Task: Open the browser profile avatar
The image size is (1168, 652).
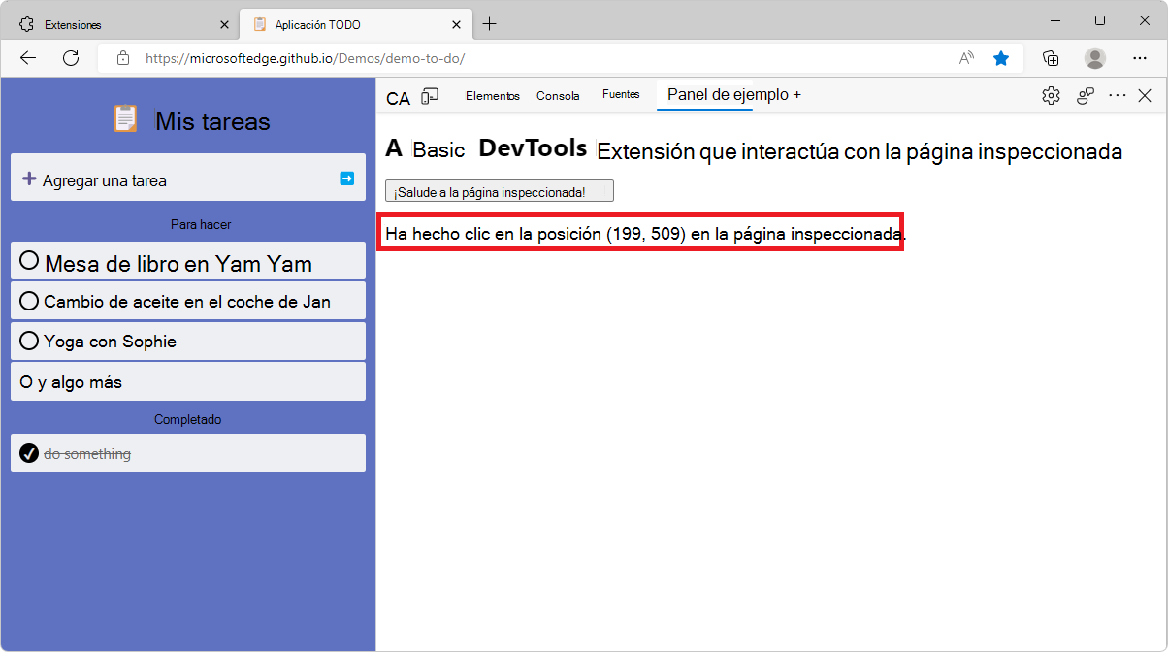Action: 1094,58
